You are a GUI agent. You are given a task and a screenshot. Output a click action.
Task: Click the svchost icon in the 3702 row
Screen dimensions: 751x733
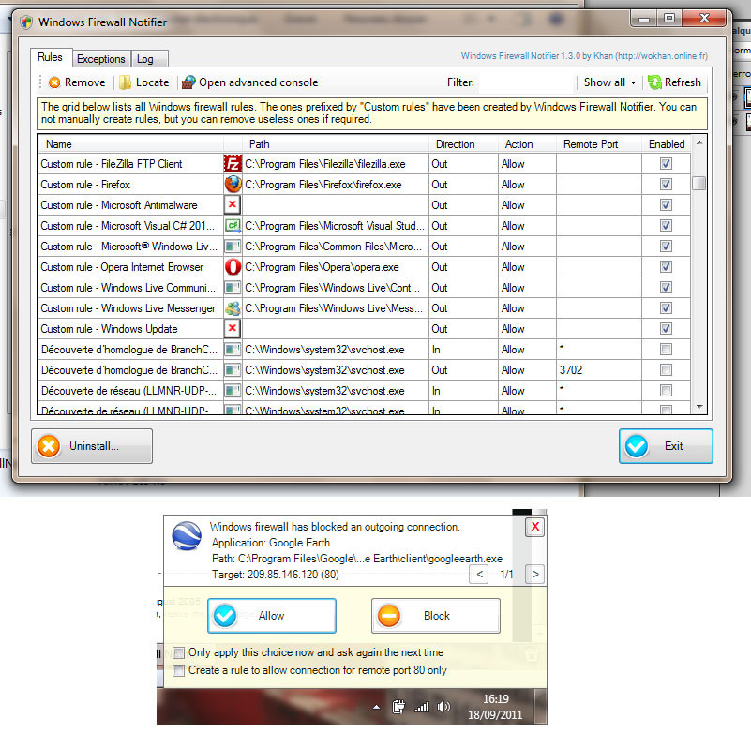tap(233, 369)
